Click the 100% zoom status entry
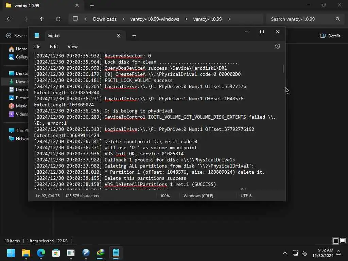The image size is (348, 261). [165, 196]
